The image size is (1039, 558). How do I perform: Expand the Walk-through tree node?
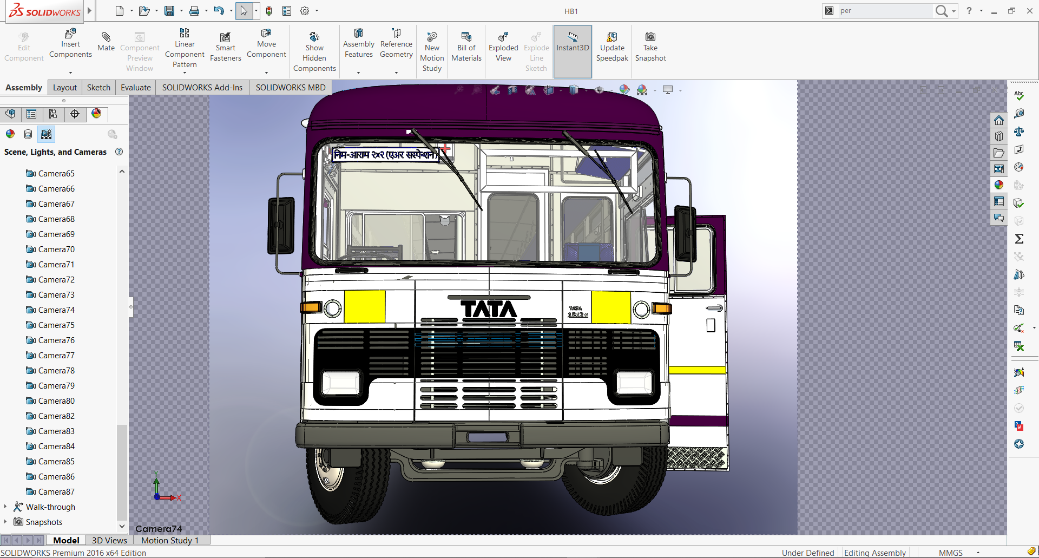point(5,507)
